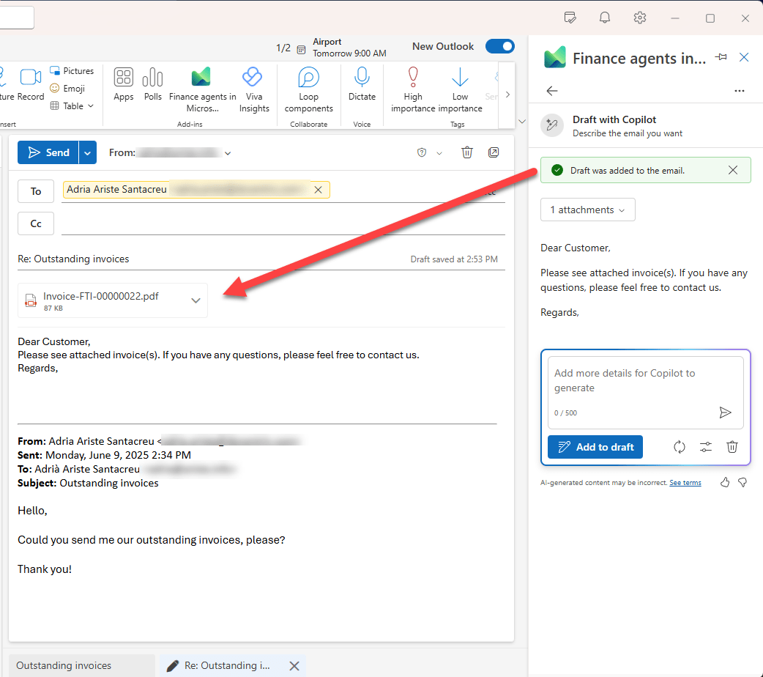Insert Pictures from the ribbon
This screenshot has height=677, width=763.
(x=72, y=70)
